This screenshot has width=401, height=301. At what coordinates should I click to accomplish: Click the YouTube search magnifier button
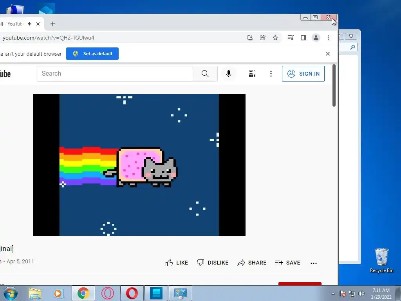pos(205,74)
